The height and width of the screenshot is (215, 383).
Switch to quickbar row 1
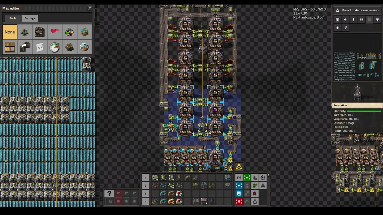(x=145, y=177)
